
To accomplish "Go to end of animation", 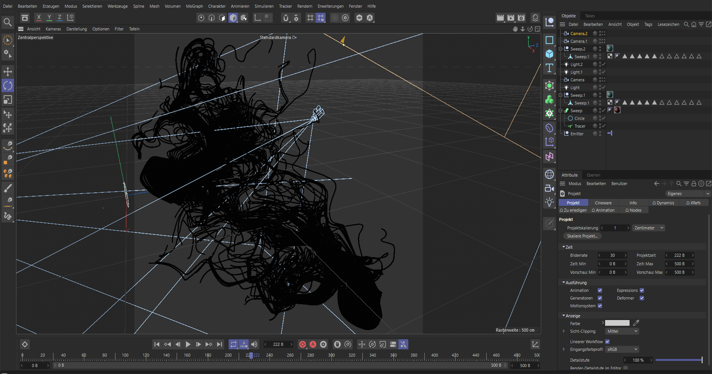I will 220,344.
